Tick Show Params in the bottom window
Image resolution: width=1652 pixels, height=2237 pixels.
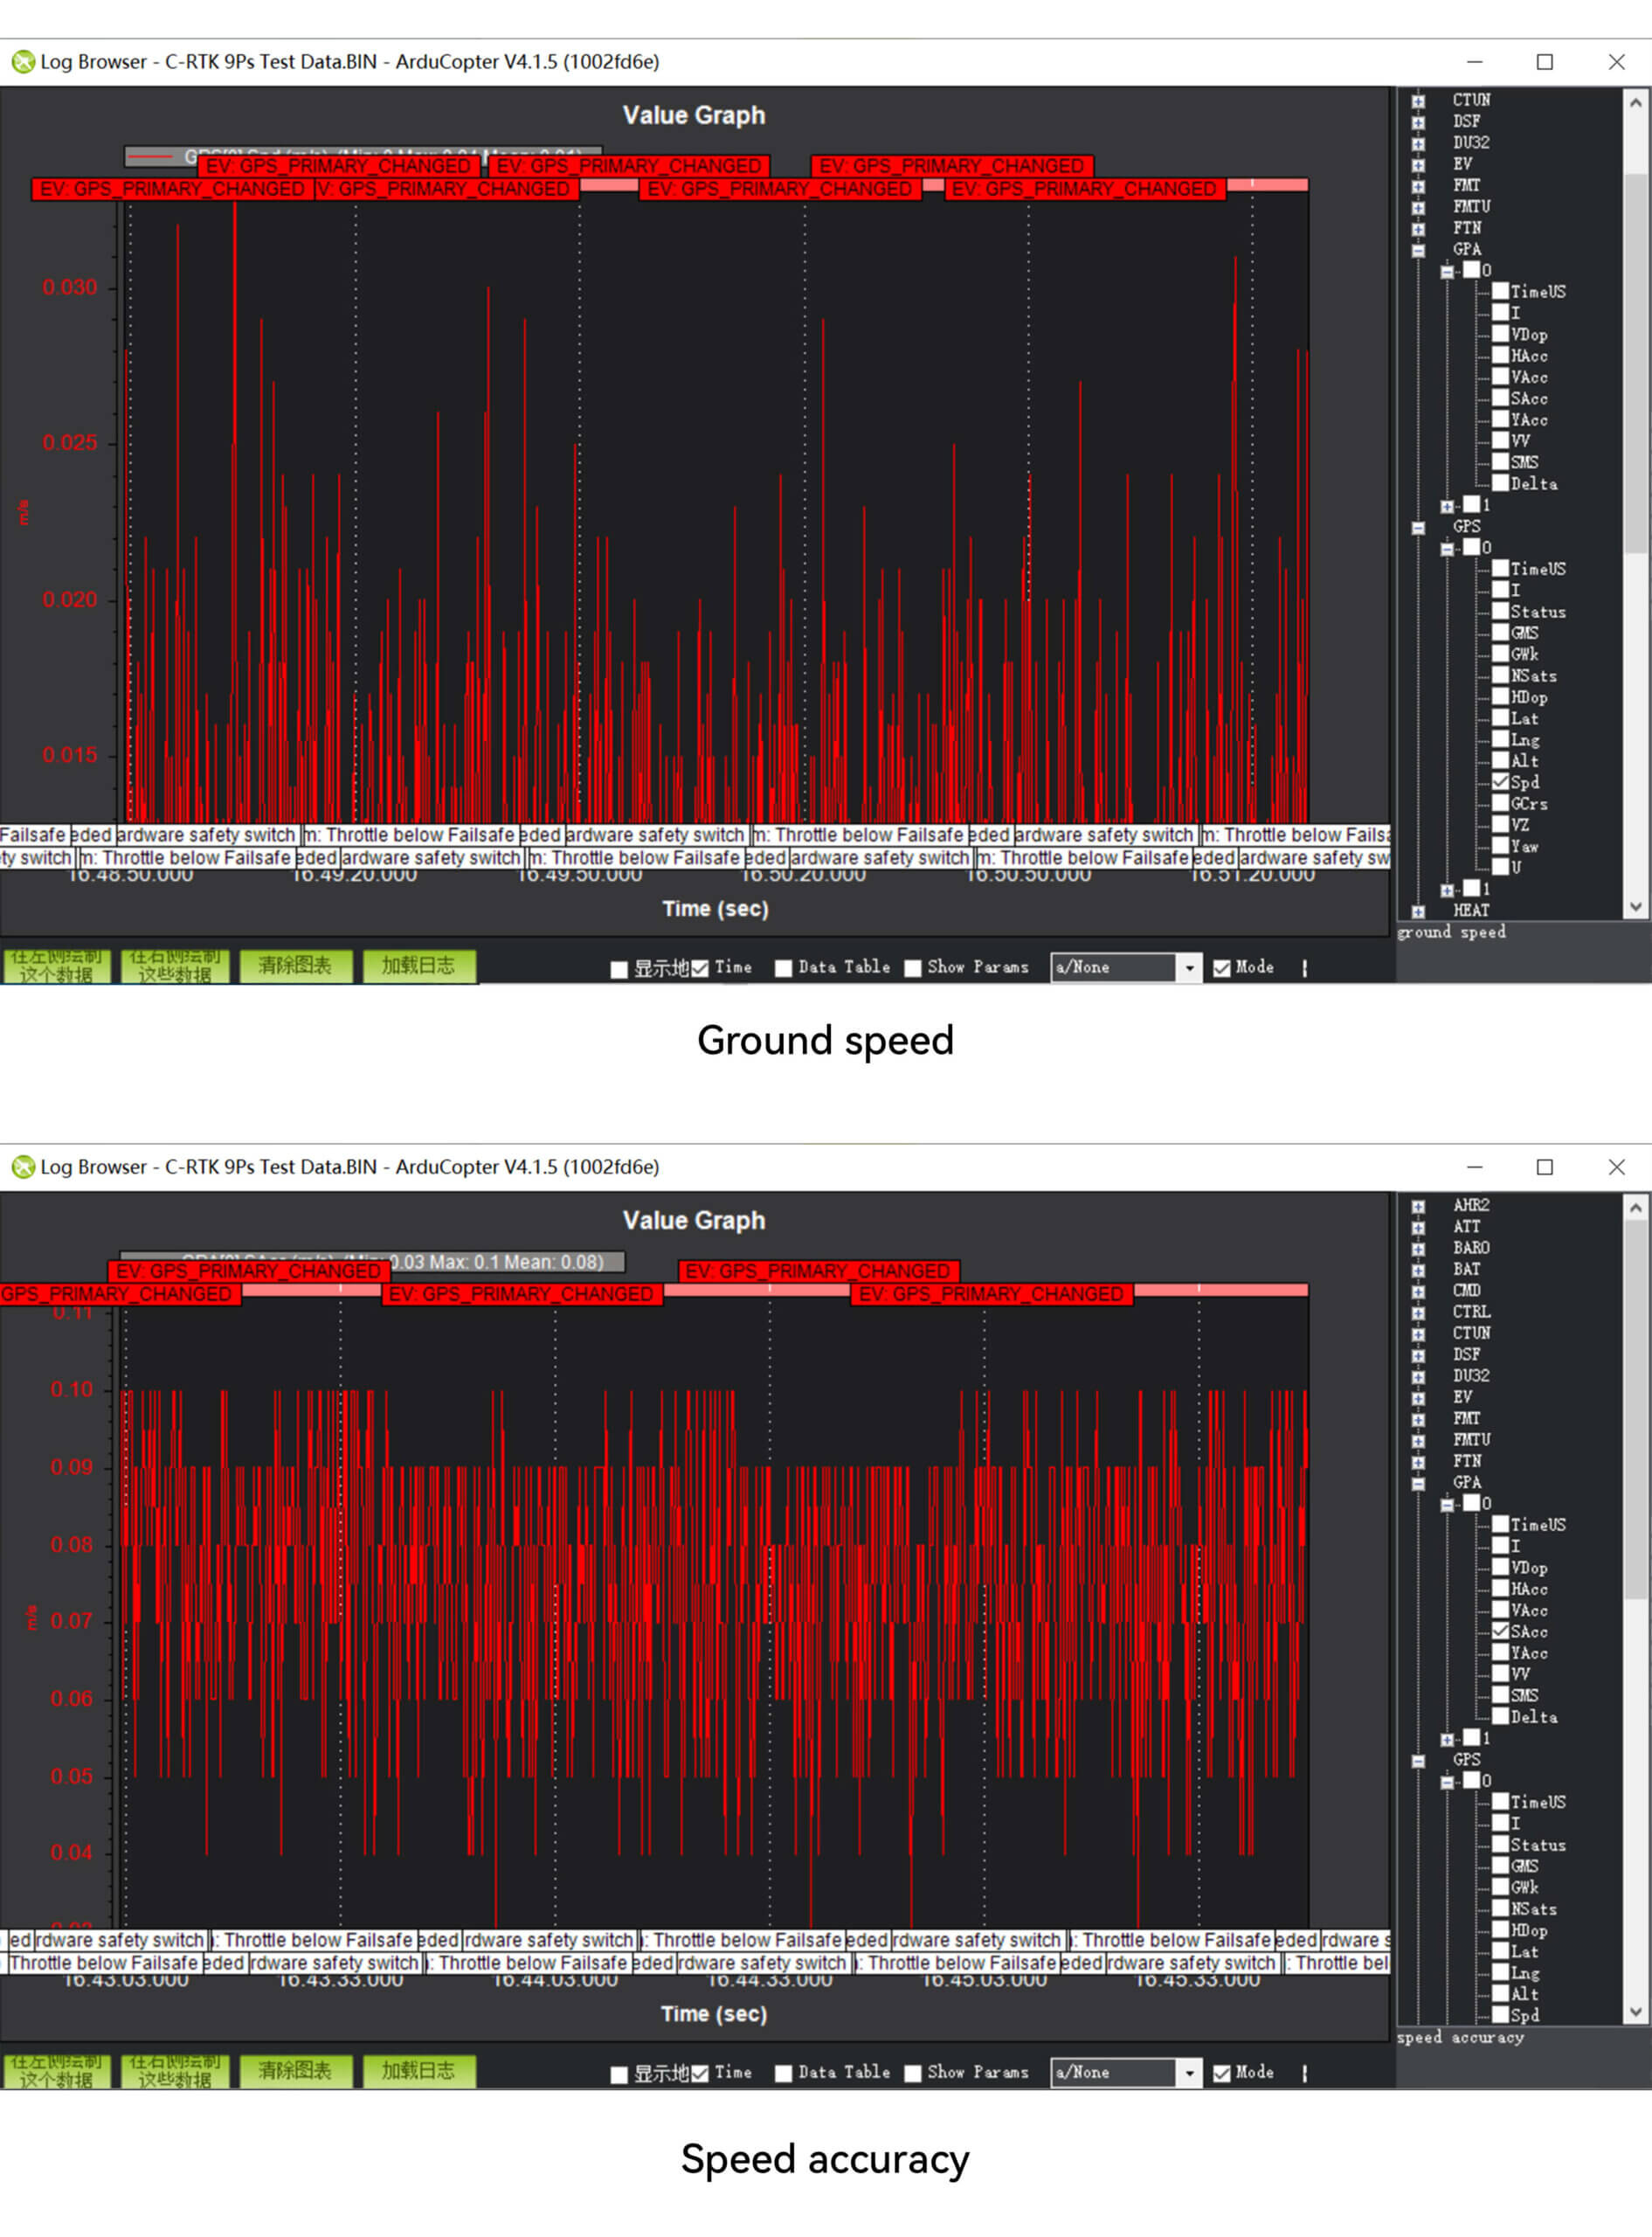tap(913, 2073)
